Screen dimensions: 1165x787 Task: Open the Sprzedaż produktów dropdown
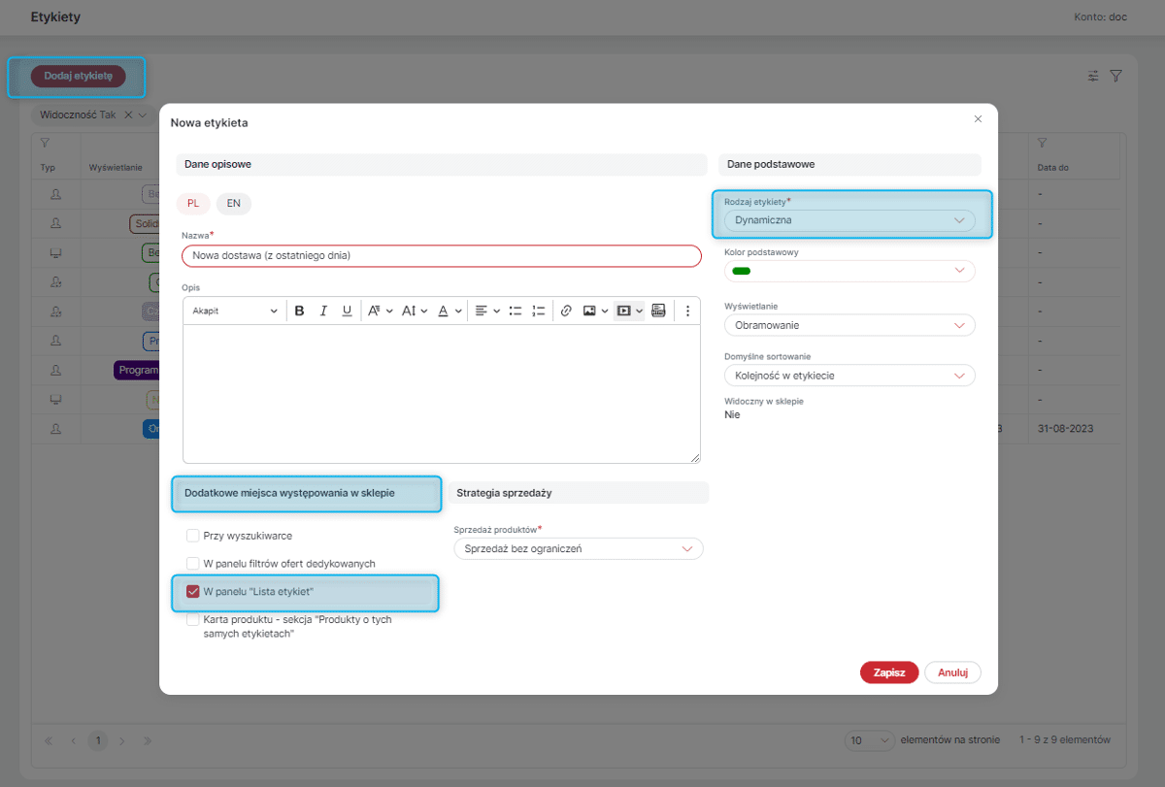578,548
